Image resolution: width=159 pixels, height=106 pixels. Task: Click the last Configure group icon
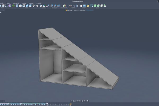tap(58, 6)
